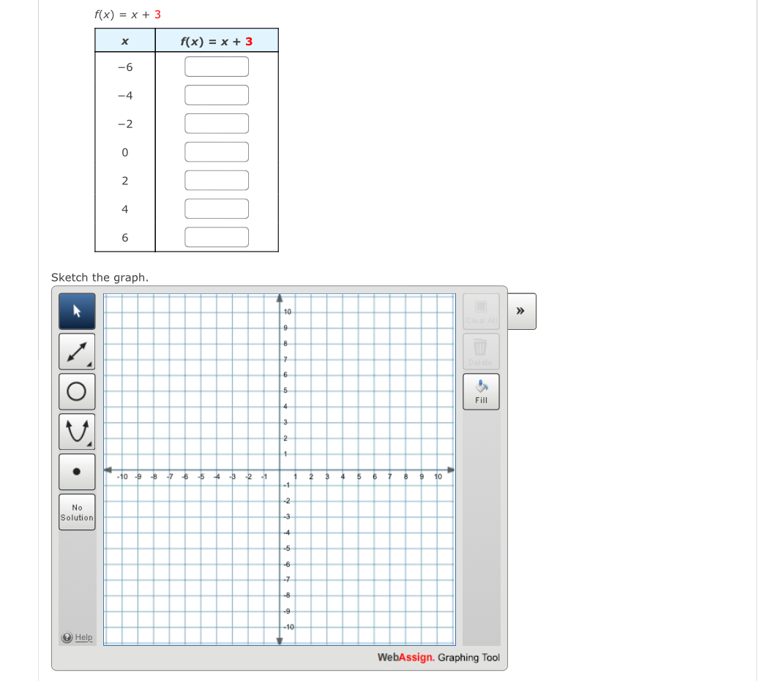Select the parabola drawing tool
The width and height of the screenshot is (770, 681).
[76, 431]
